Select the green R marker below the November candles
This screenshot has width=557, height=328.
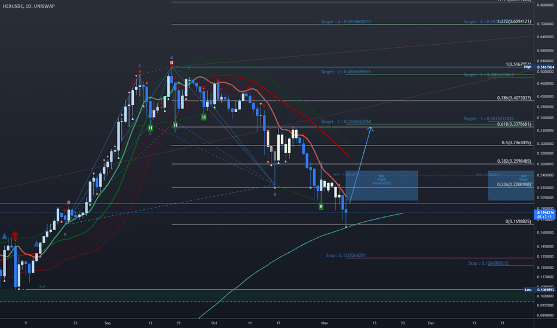point(321,206)
